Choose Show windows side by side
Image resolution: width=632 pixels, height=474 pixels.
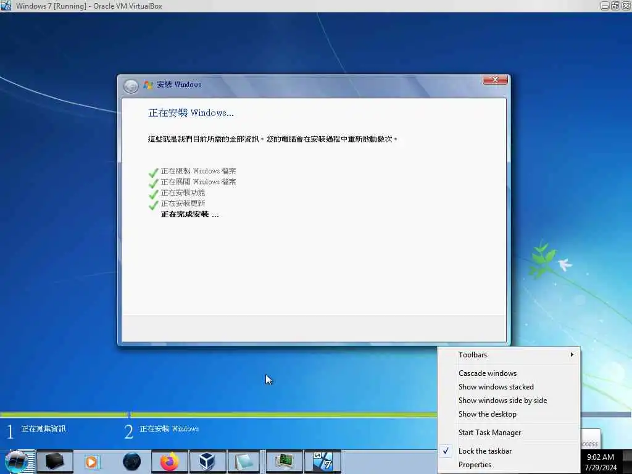click(x=509, y=401)
